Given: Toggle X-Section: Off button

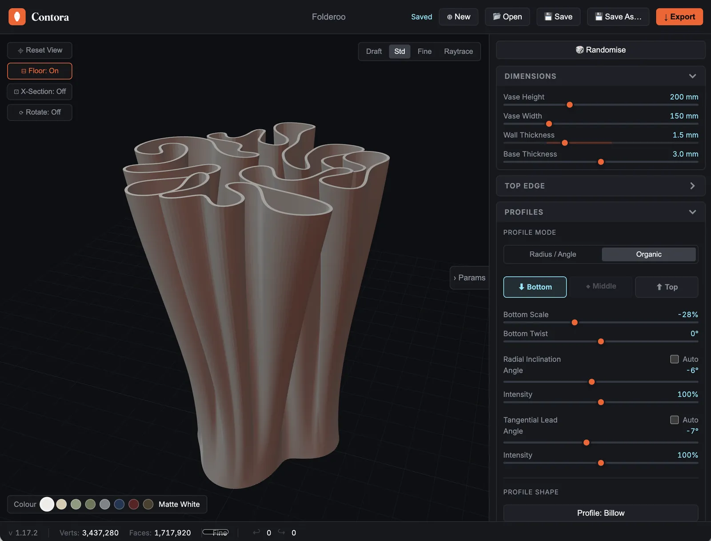Looking at the screenshot, I should click(40, 91).
